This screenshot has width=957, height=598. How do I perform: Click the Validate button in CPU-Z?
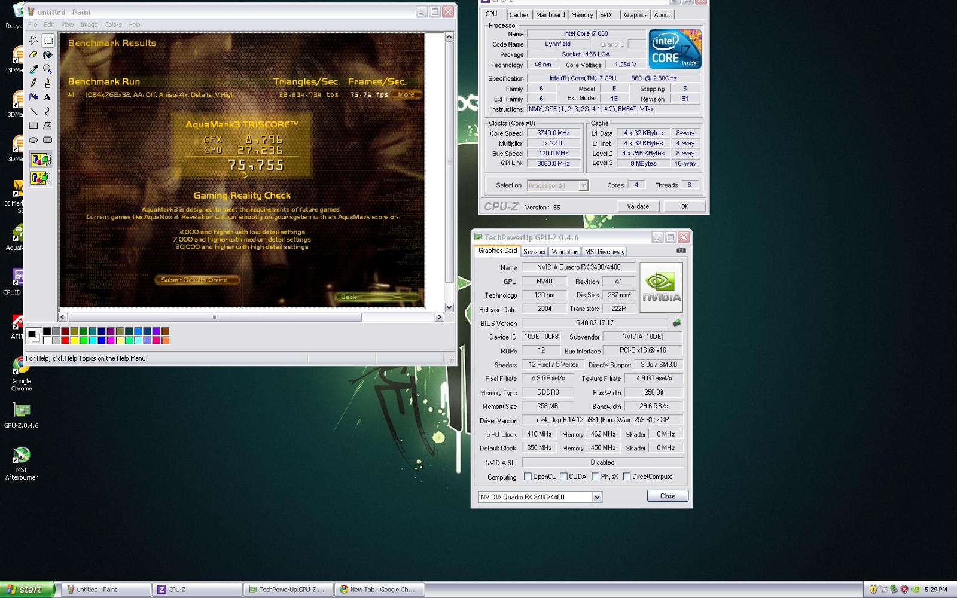(x=638, y=206)
